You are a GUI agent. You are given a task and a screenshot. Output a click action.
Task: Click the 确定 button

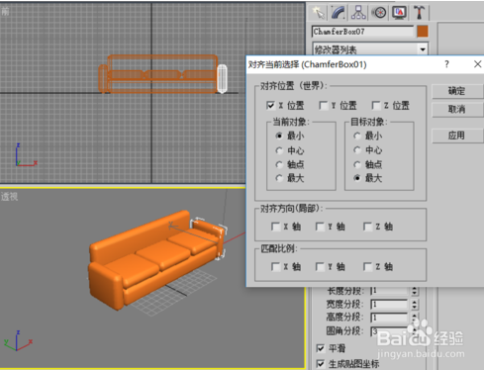point(457,91)
